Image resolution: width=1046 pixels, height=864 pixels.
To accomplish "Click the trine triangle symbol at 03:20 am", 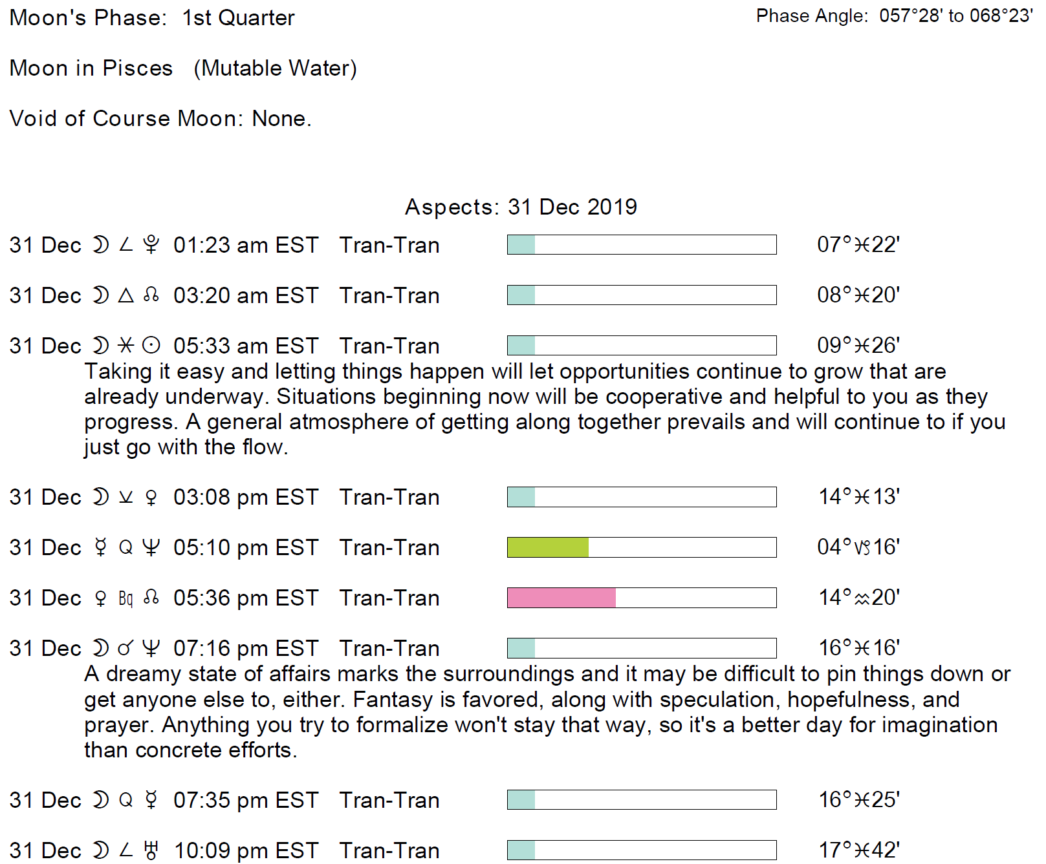I will (x=126, y=295).
